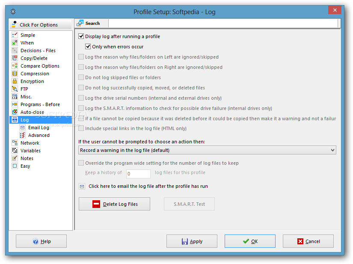353x264 pixels.
Task: Click the Advanced checklist icon
Action: click(23, 135)
